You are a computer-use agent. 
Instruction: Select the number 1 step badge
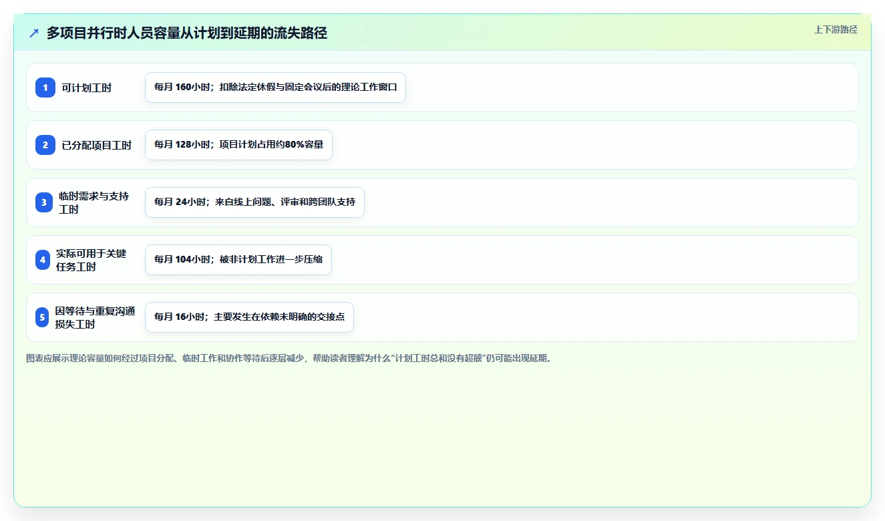[45, 88]
